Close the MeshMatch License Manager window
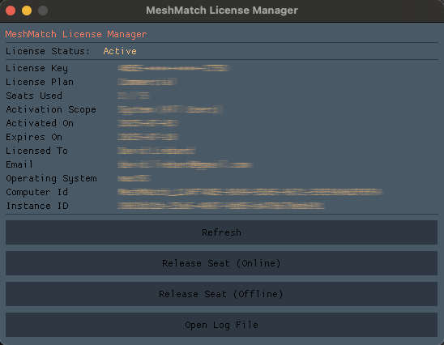 [11, 11]
